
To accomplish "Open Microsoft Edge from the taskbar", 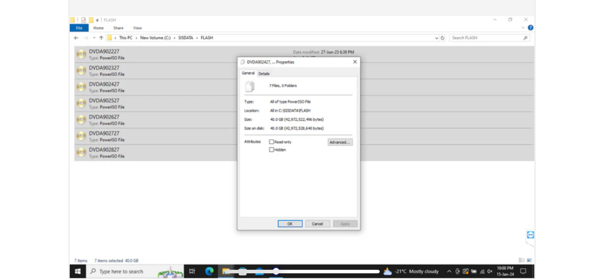I will pyautogui.click(x=209, y=271).
